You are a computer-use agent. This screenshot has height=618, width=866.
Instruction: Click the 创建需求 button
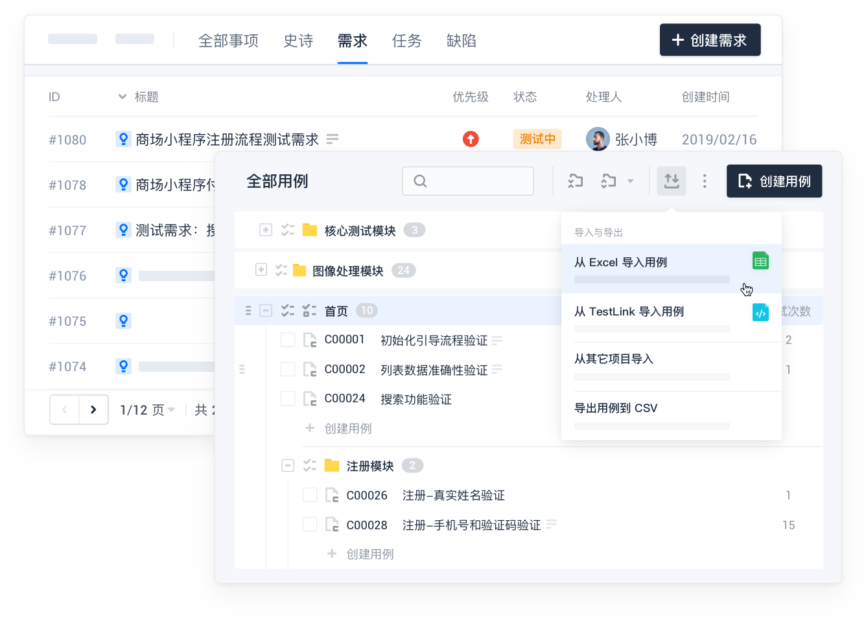click(x=710, y=40)
